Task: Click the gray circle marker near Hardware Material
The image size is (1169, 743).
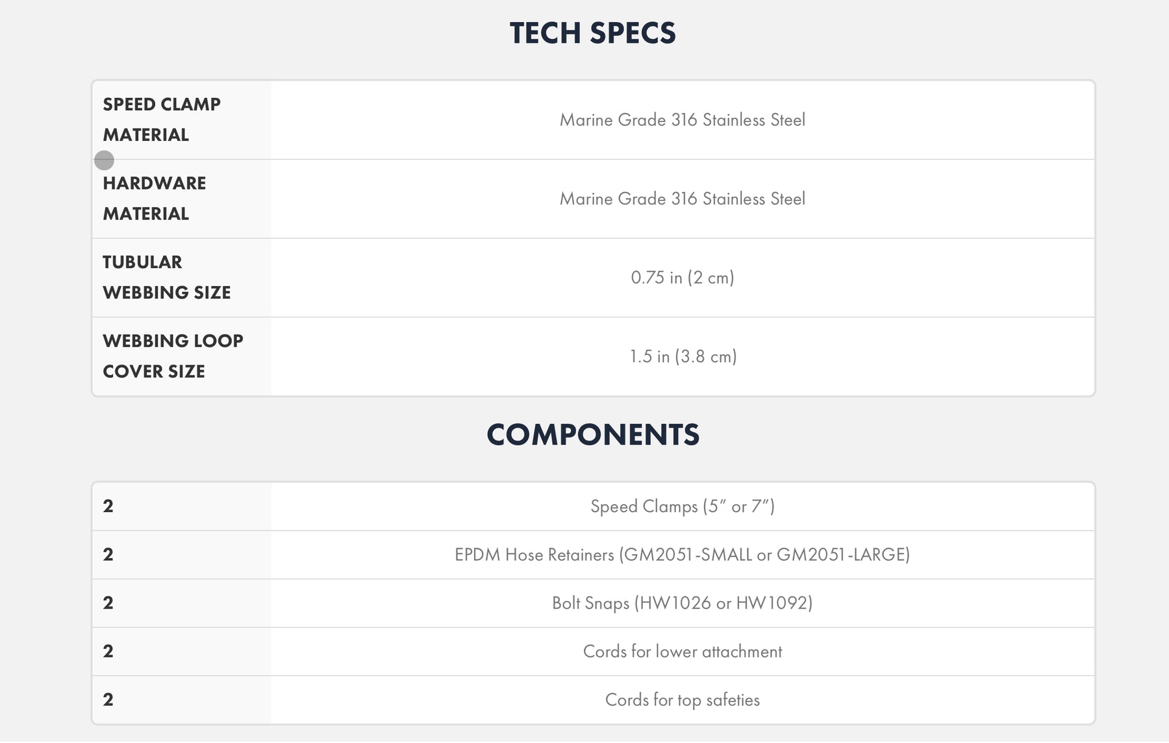Action: 104,160
